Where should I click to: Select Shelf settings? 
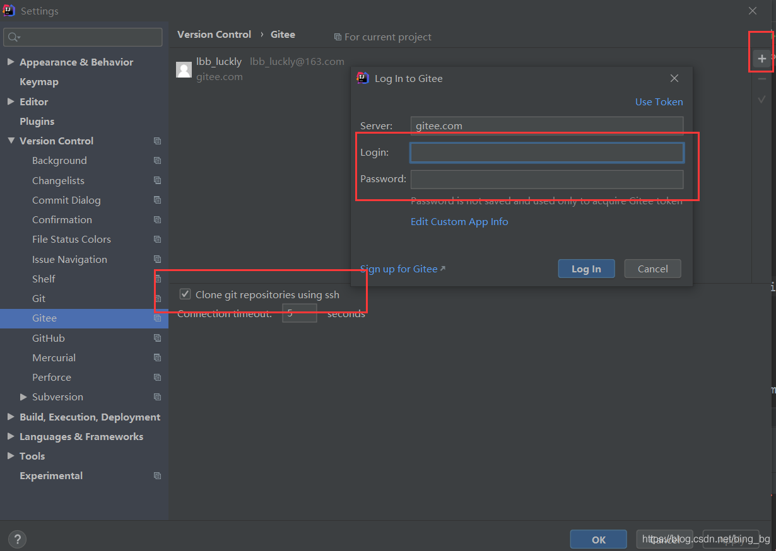[x=44, y=279]
